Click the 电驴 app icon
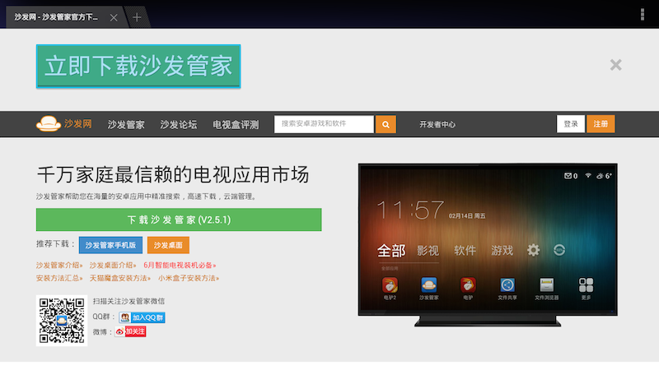The height and width of the screenshot is (370, 659). [x=468, y=285]
